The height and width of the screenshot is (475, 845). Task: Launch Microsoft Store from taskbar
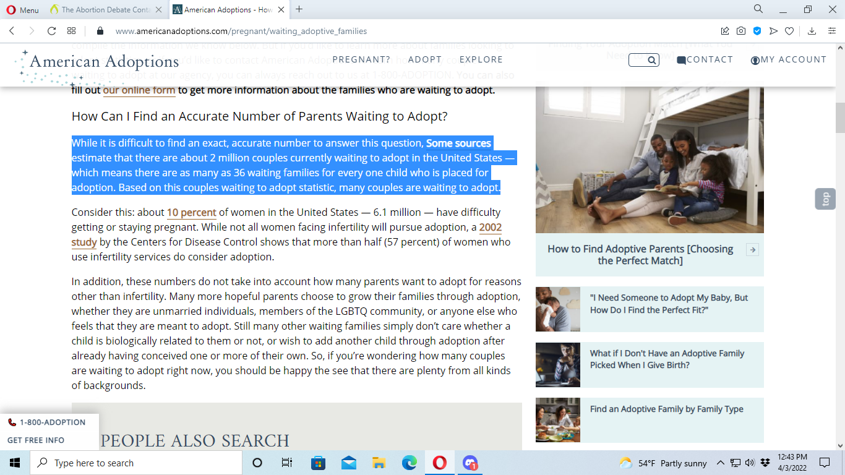tap(318, 463)
